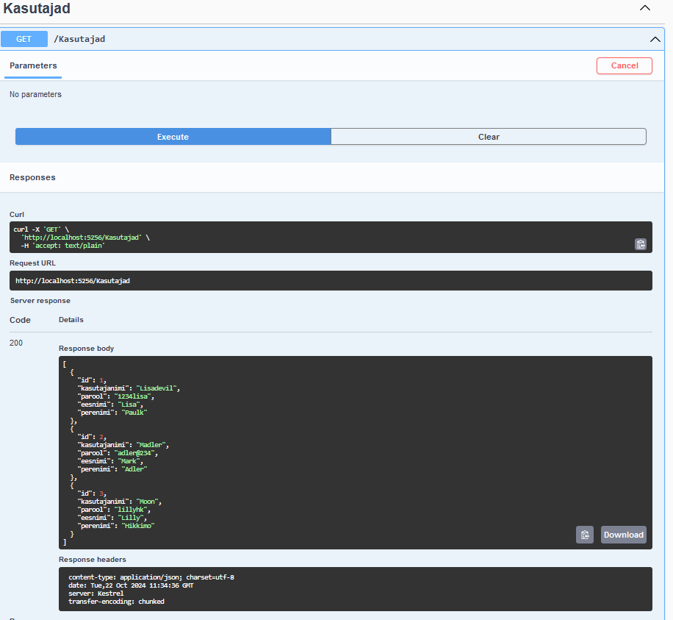The height and width of the screenshot is (620, 673).
Task: Click the blue GET method badge
Action: coord(24,39)
